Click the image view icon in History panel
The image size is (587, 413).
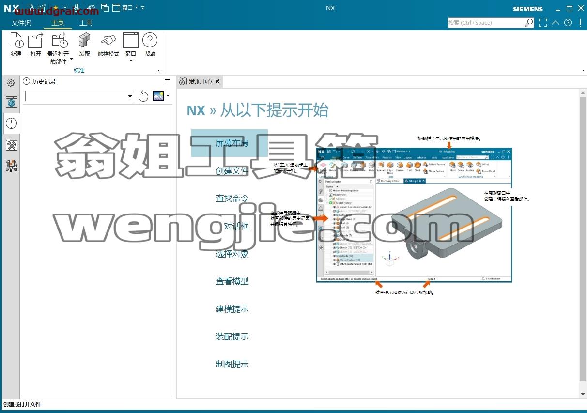click(158, 96)
